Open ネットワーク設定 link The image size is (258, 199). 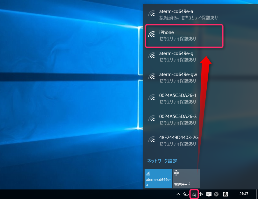[x=162, y=161]
